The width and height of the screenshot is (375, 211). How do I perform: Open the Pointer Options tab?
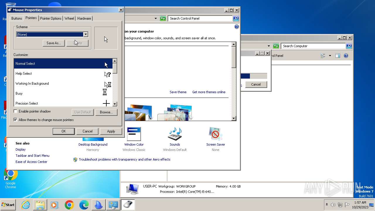point(51,18)
